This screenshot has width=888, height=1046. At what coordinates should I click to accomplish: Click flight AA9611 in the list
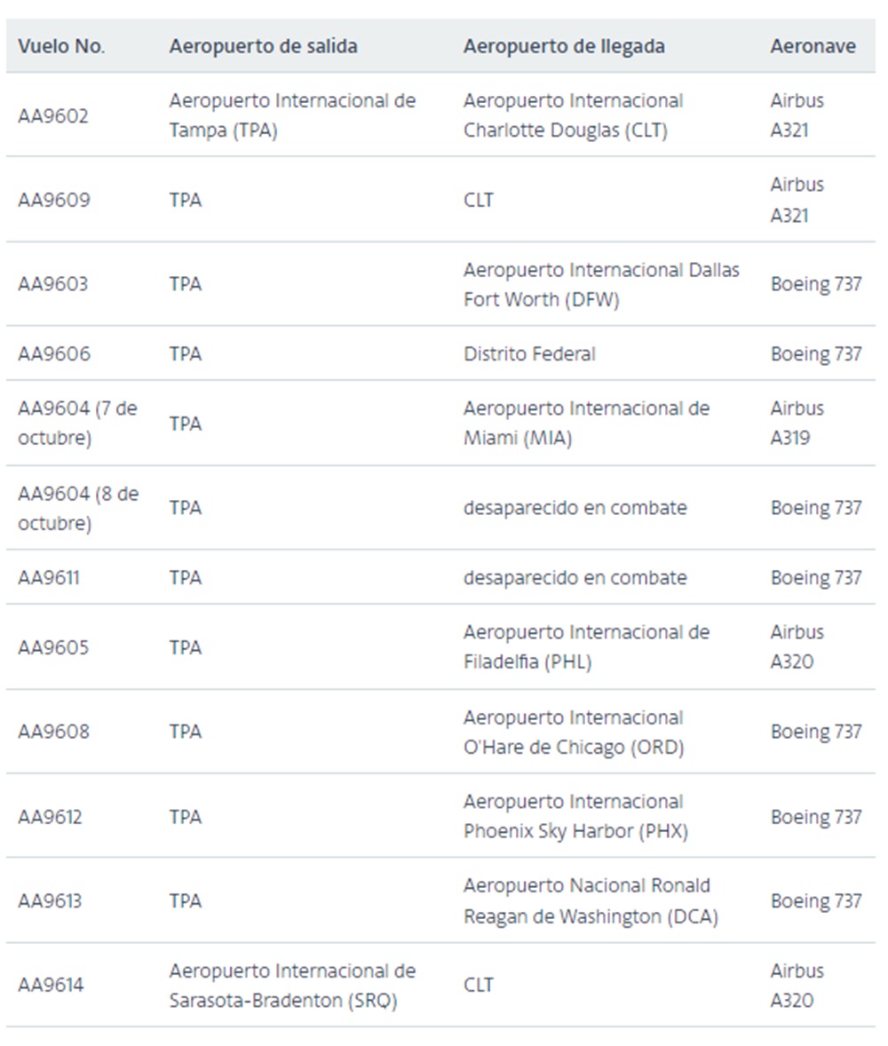(49, 577)
